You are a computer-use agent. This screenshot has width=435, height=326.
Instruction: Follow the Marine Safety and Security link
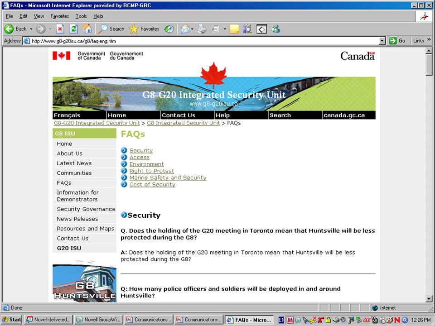(168, 177)
